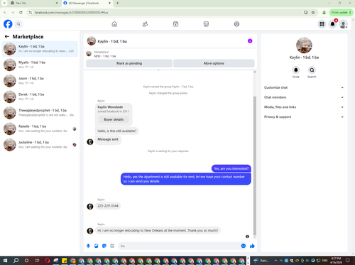Open the account profile menu

tap(343, 24)
